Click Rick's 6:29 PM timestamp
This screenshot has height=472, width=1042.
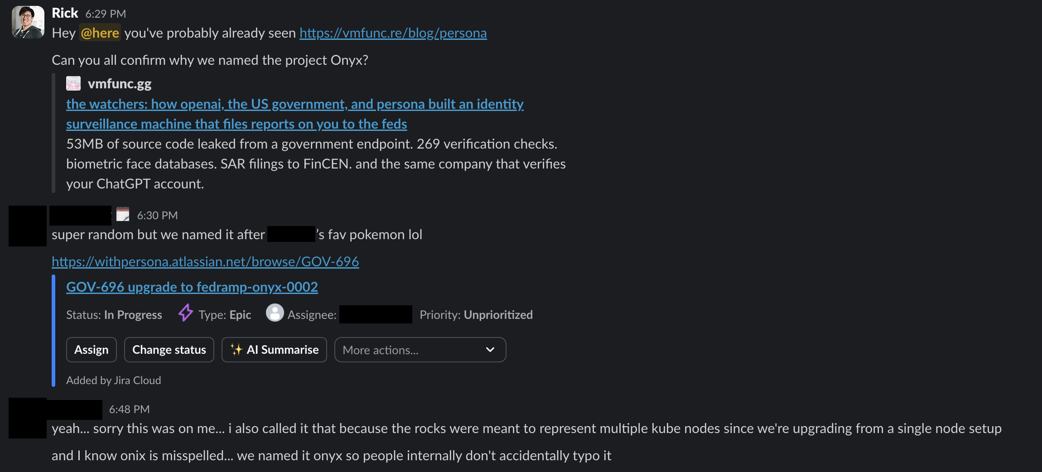point(106,13)
